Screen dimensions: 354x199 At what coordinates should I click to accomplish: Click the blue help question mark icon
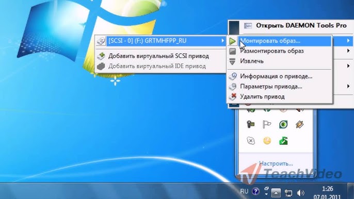click(x=255, y=192)
